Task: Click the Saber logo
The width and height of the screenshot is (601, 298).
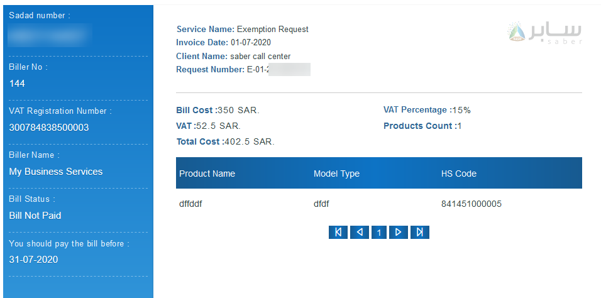Action: [x=544, y=32]
